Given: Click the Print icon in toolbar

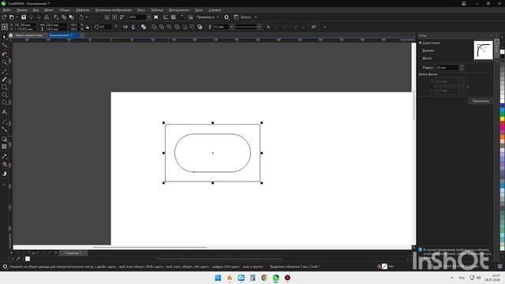Looking at the screenshot, I should (x=47, y=17).
